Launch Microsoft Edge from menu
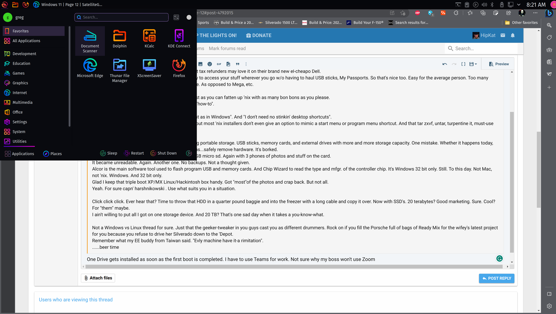The height and width of the screenshot is (314, 556). tap(90, 68)
